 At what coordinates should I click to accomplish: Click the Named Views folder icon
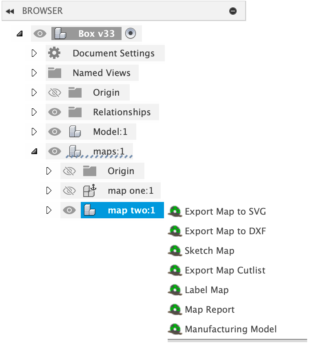tap(54, 73)
